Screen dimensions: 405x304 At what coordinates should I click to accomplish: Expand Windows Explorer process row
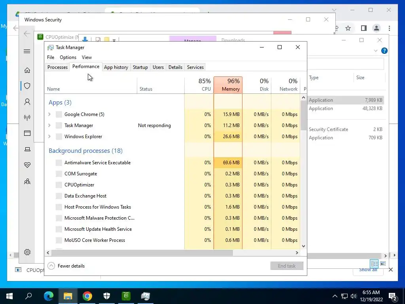coord(49,137)
